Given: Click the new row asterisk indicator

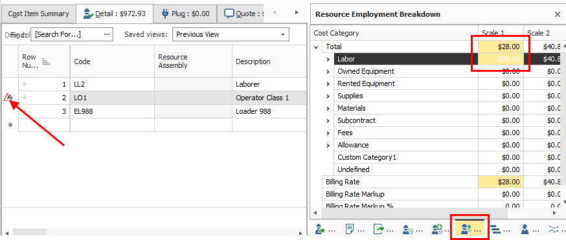Looking at the screenshot, I should coord(10,125).
